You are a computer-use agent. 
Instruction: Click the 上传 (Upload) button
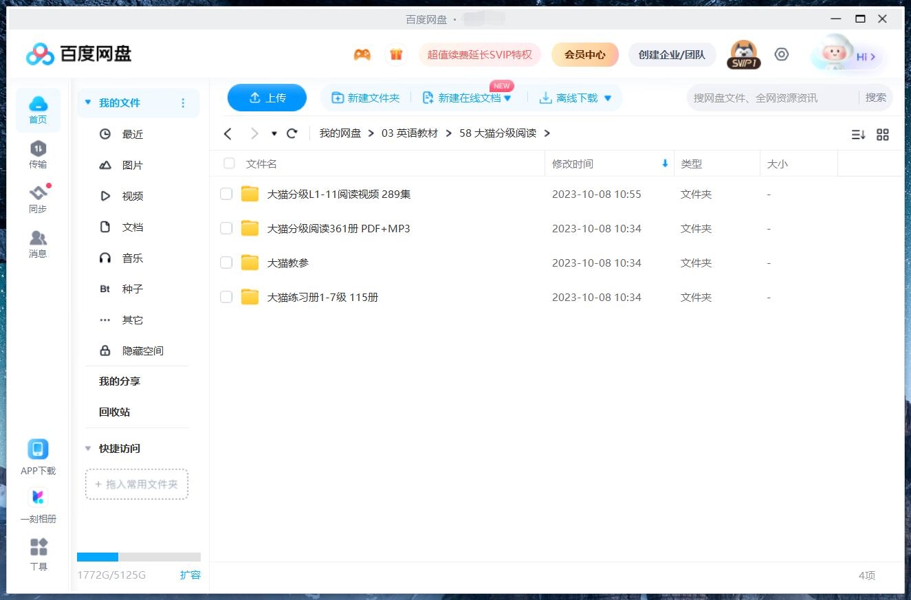(x=267, y=98)
